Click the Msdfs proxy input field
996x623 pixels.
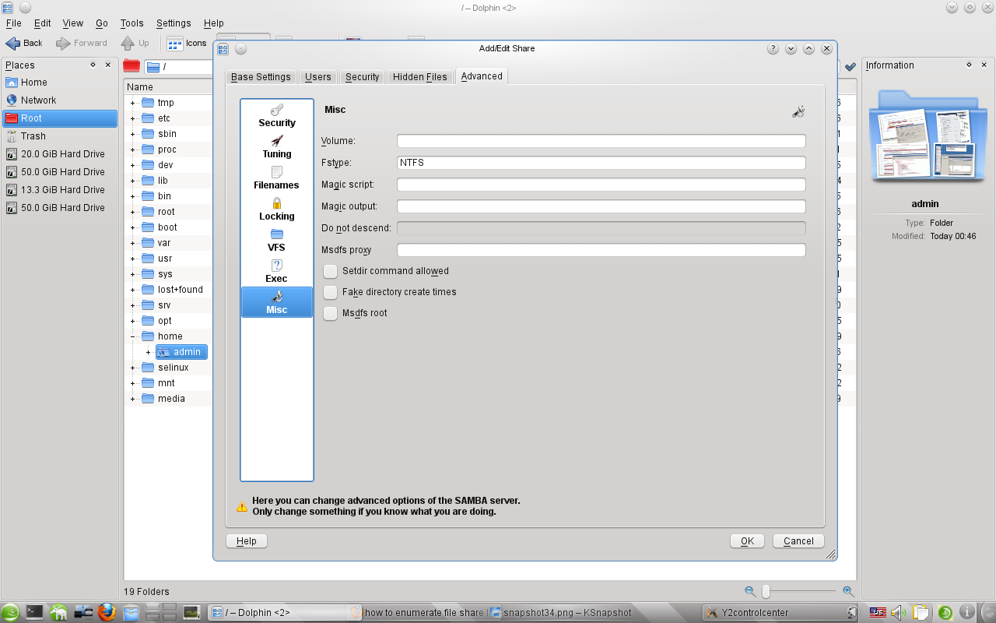601,250
